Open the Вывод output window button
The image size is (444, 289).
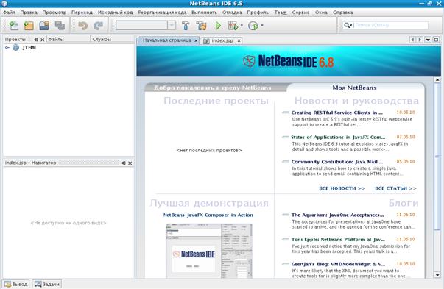(16, 284)
